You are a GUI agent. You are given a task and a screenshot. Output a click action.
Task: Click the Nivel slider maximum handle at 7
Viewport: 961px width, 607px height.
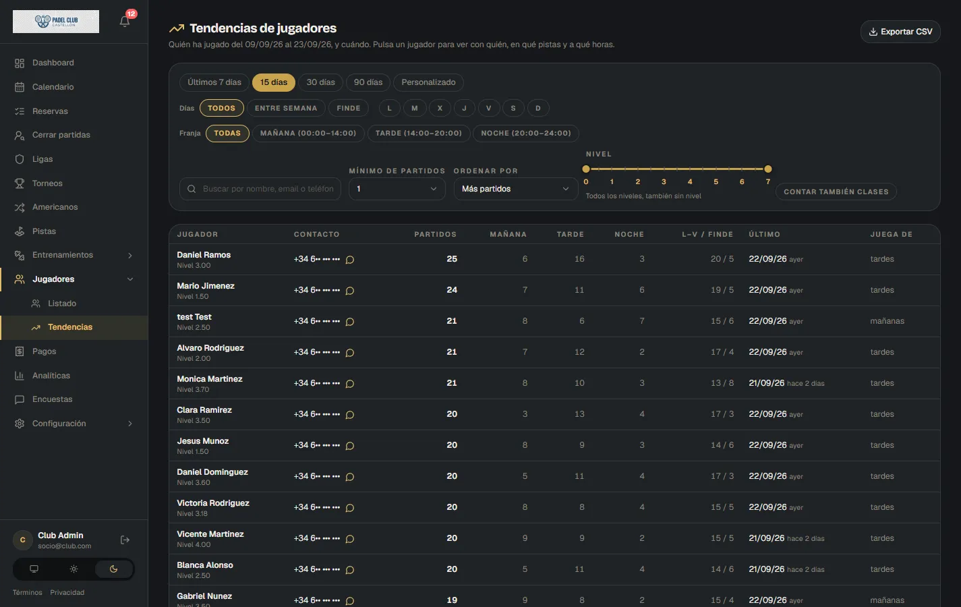(768, 169)
